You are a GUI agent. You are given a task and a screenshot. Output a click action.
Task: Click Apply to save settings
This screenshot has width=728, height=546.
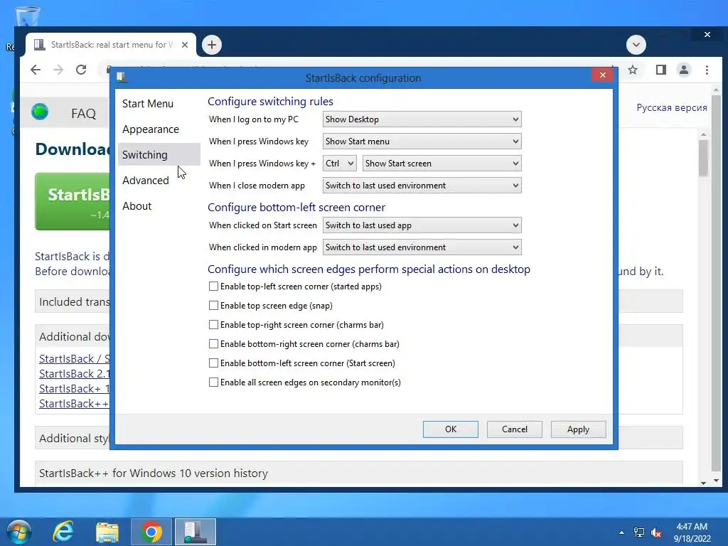(x=578, y=429)
